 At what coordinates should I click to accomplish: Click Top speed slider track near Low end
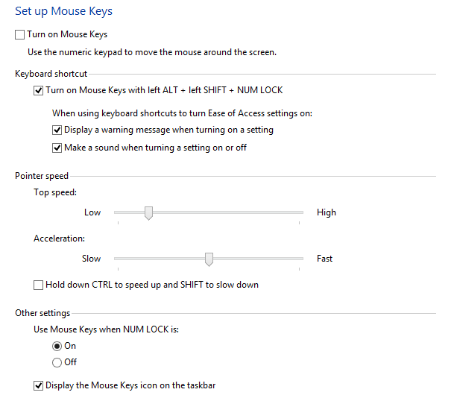[123, 212]
